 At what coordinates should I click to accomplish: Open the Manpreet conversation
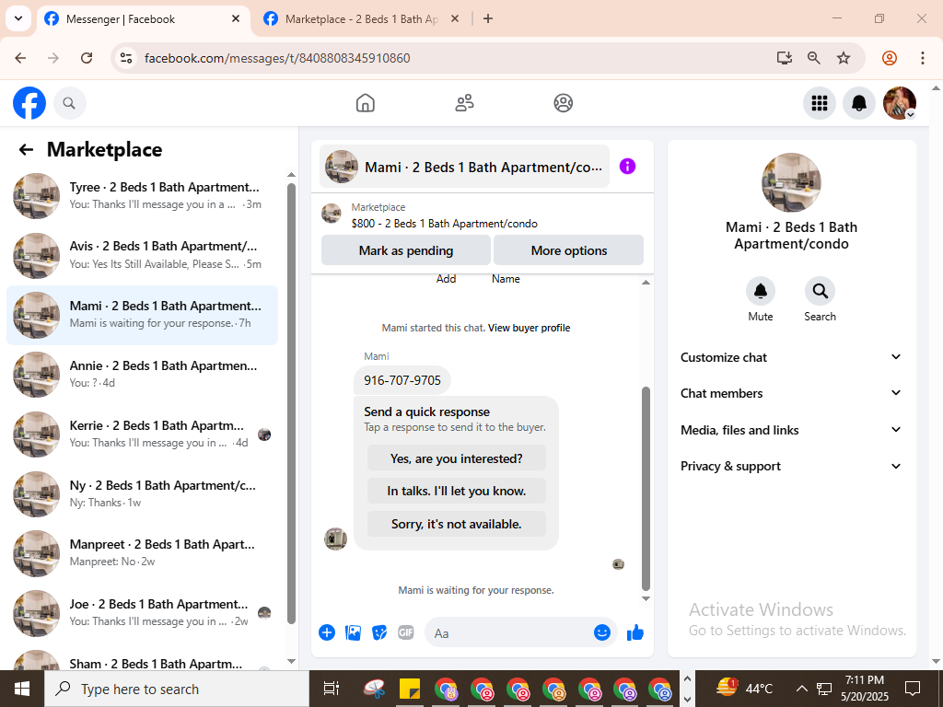(x=142, y=553)
